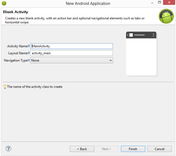Click the back chevron in preview action bar
The image size is (176, 156).
[128, 35]
